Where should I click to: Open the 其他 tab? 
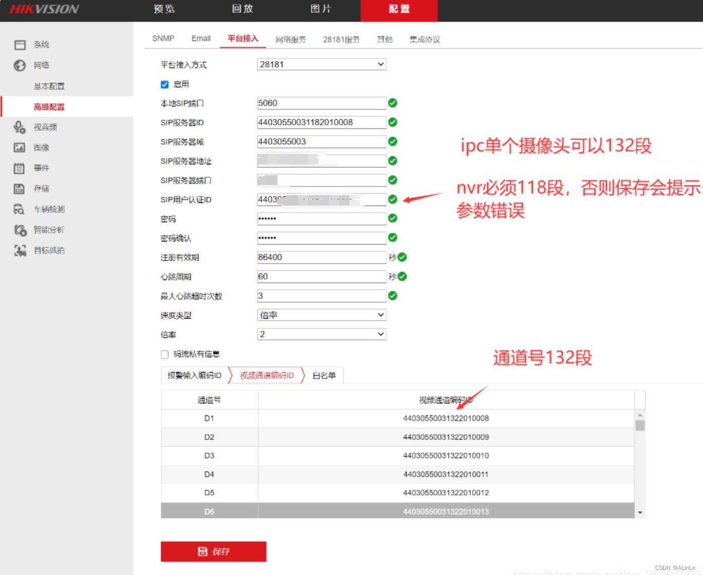[384, 39]
